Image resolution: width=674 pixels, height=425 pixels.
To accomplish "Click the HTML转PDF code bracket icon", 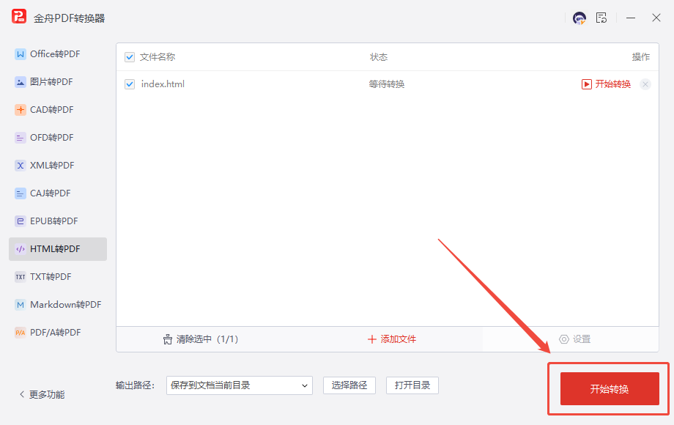I will point(21,249).
